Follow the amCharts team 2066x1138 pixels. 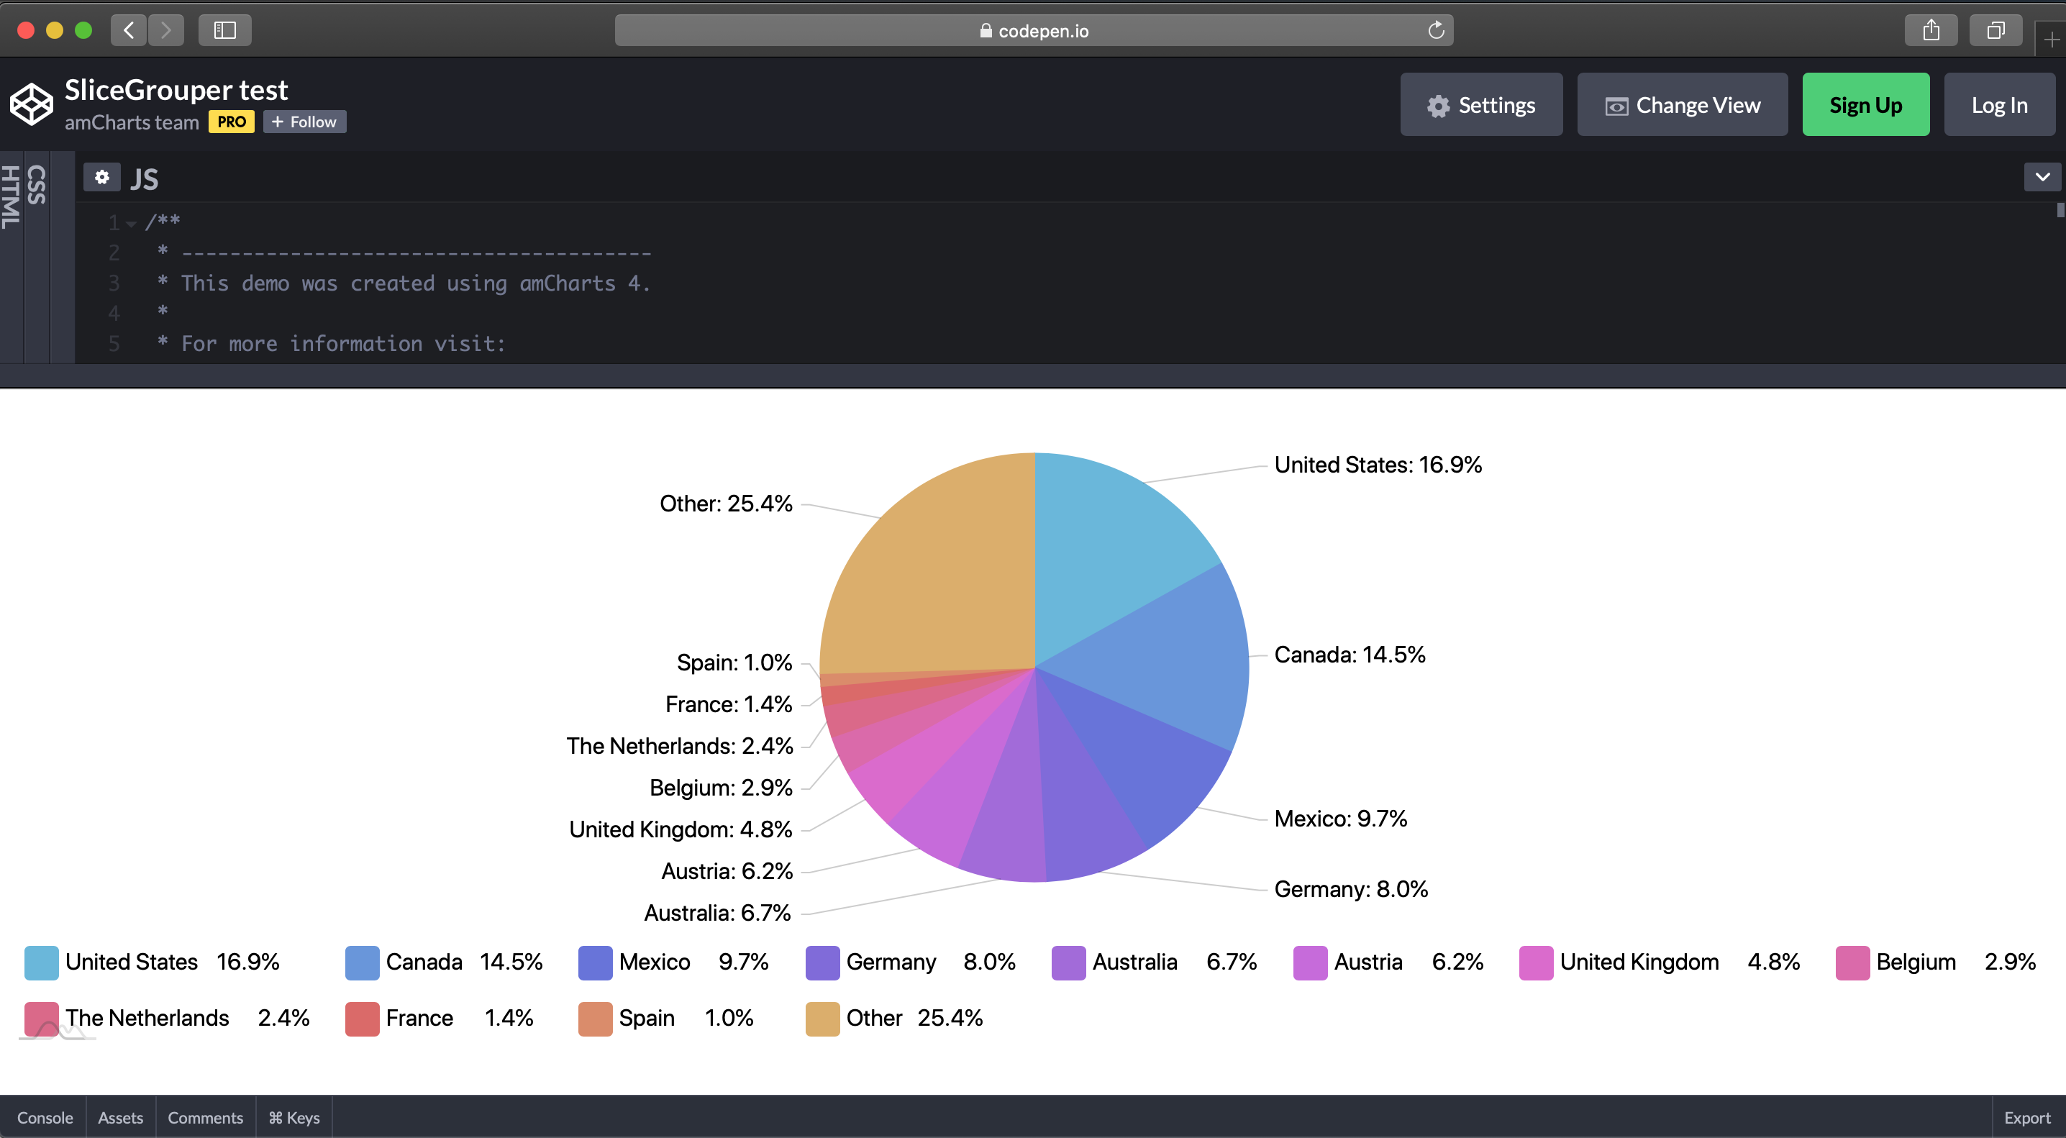pos(304,122)
